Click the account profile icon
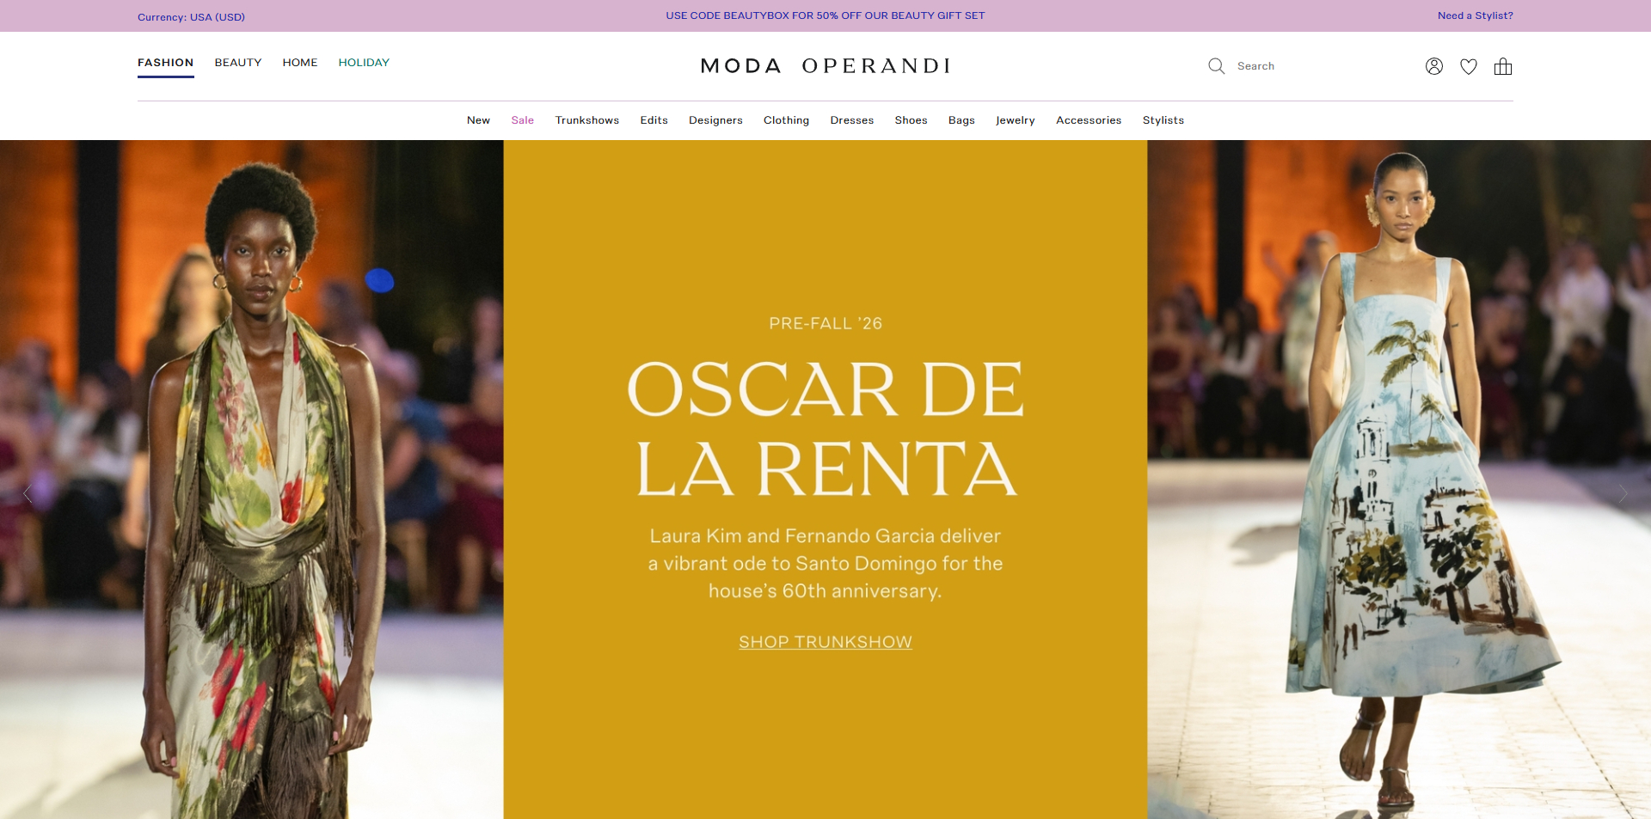This screenshot has height=819, width=1651. pyautogui.click(x=1433, y=66)
